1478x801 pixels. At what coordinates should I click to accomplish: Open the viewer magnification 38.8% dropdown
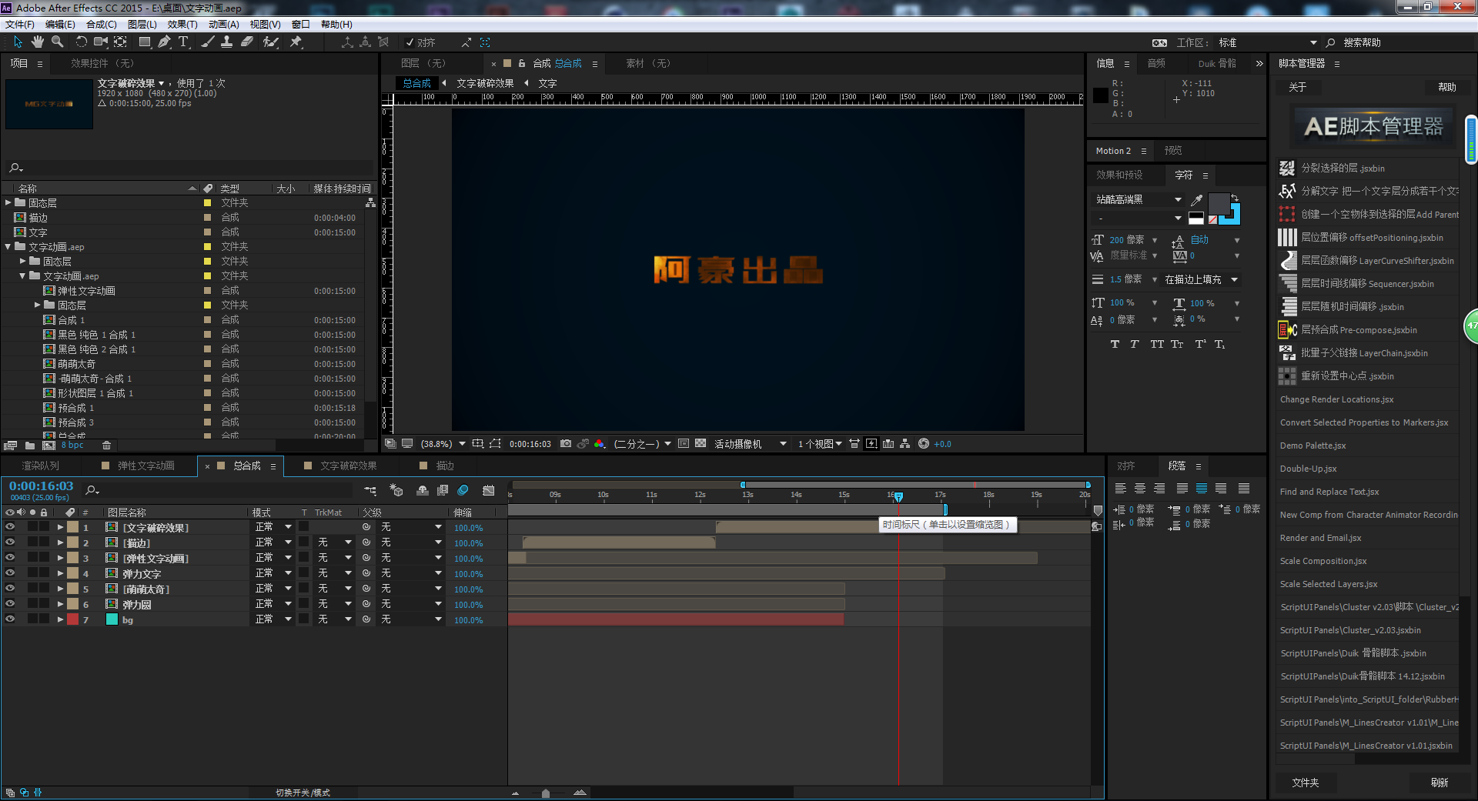coord(443,444)
